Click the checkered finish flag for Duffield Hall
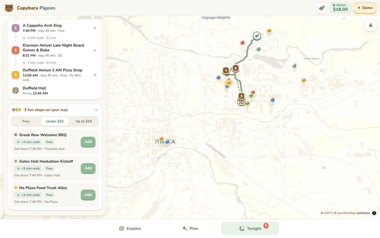The image size is (380, 238). [x=16, y=91]
